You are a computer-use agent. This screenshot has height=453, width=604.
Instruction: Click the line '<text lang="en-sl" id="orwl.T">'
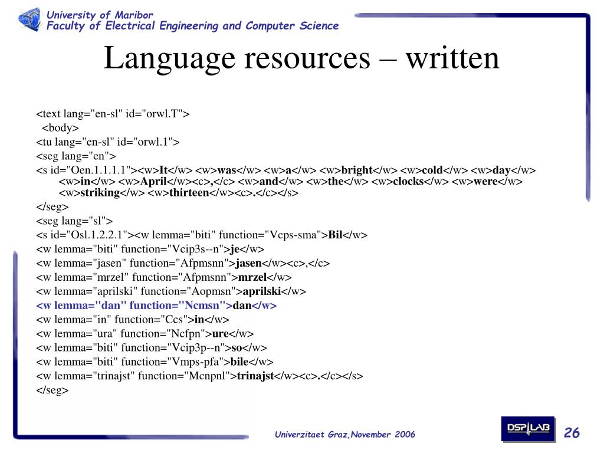pyautogui.click(x=113, y=114)
